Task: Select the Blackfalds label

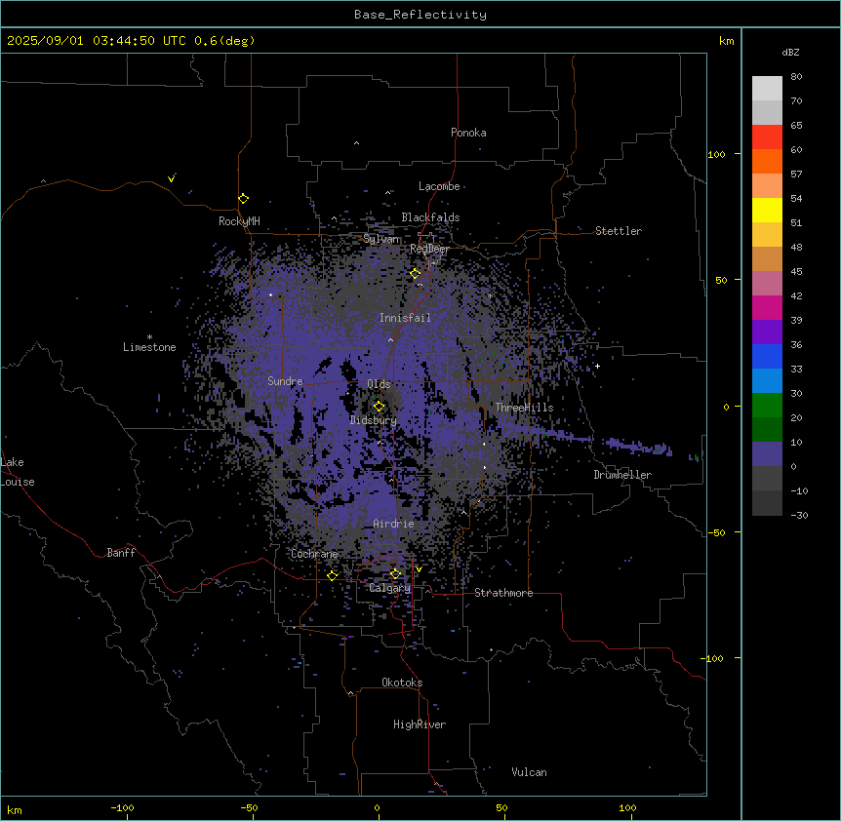Action: pyautogui.click(x=430, y=217)
